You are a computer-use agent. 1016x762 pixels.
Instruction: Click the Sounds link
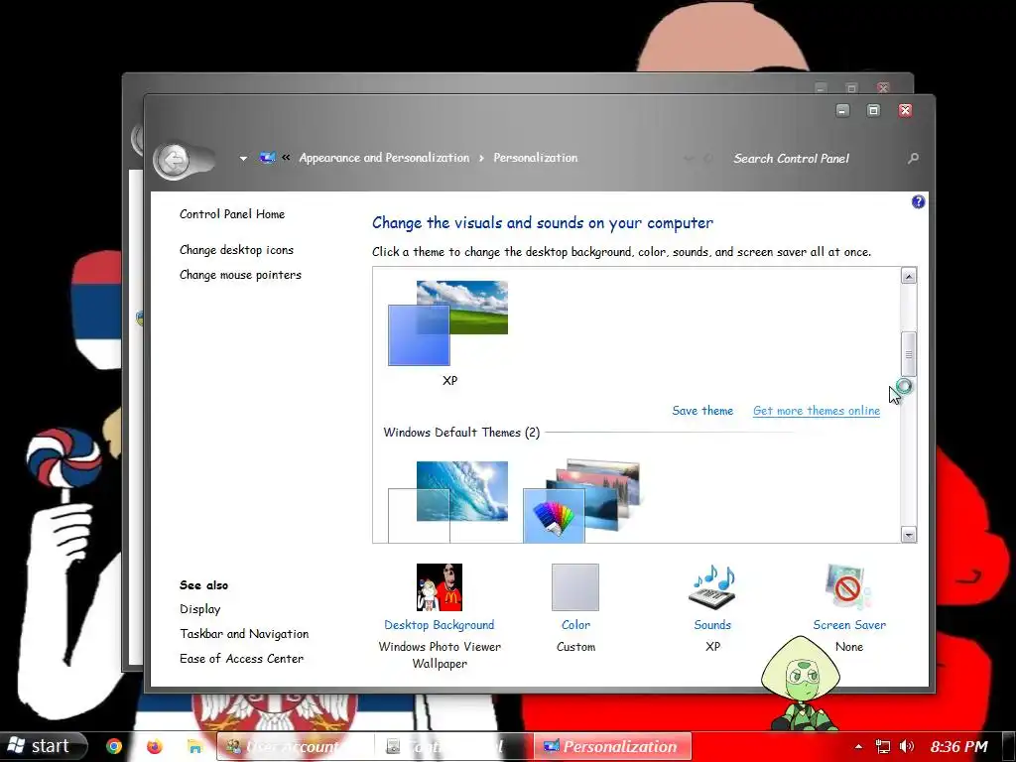tap(712, 625)
